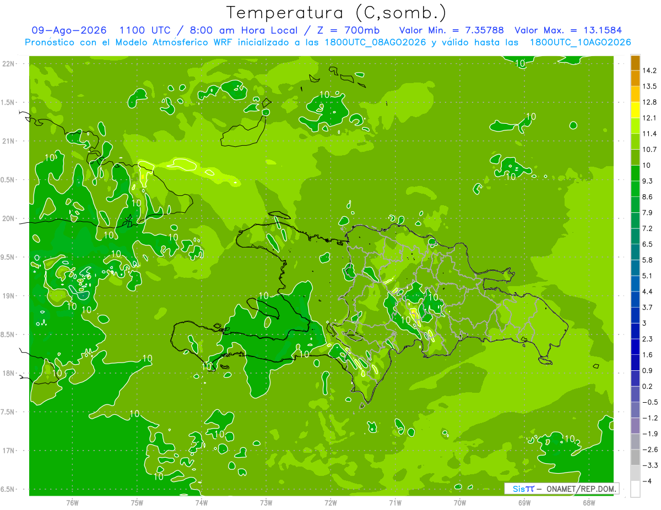Click the '73W' longitude axis label
Screen dimensions: 661x510
point(266,503)
